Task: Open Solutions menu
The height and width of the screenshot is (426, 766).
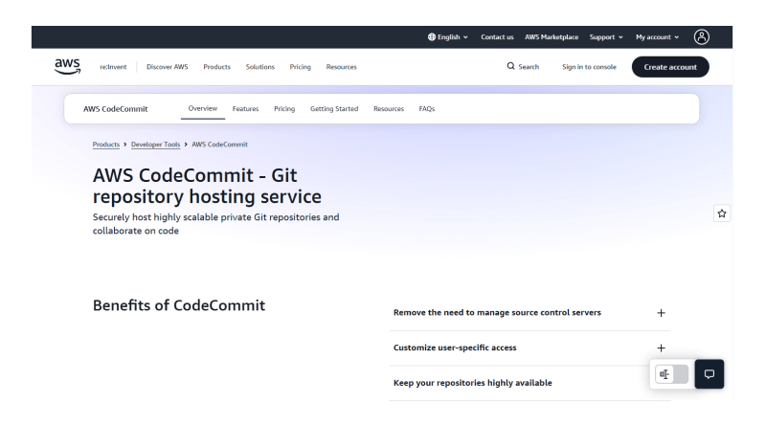Action: [259, 67]
